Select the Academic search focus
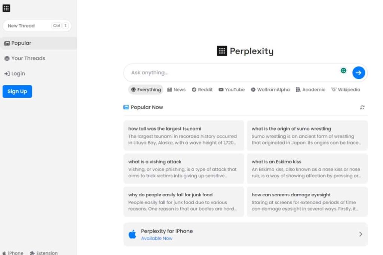The image size is (383, 255). point(310,90)
